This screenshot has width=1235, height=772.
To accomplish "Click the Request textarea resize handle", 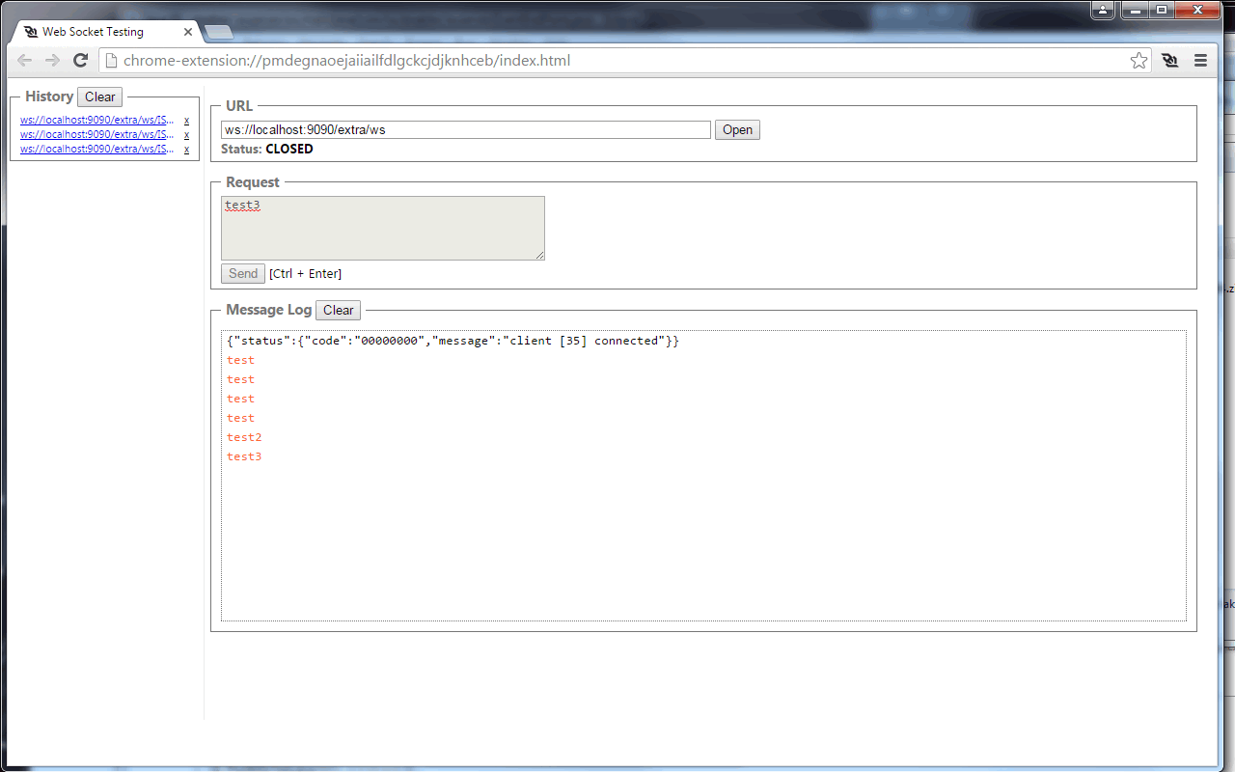I will tap(540, 256).
